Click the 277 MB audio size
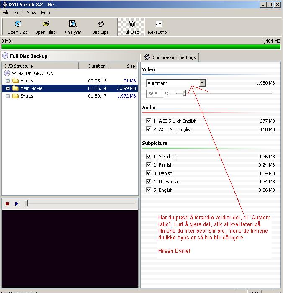 (x=268, y=121)
